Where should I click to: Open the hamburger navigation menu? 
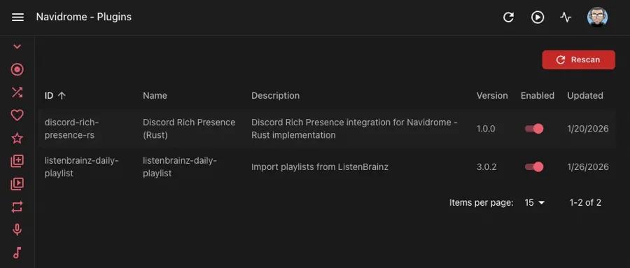click(17, 17)
